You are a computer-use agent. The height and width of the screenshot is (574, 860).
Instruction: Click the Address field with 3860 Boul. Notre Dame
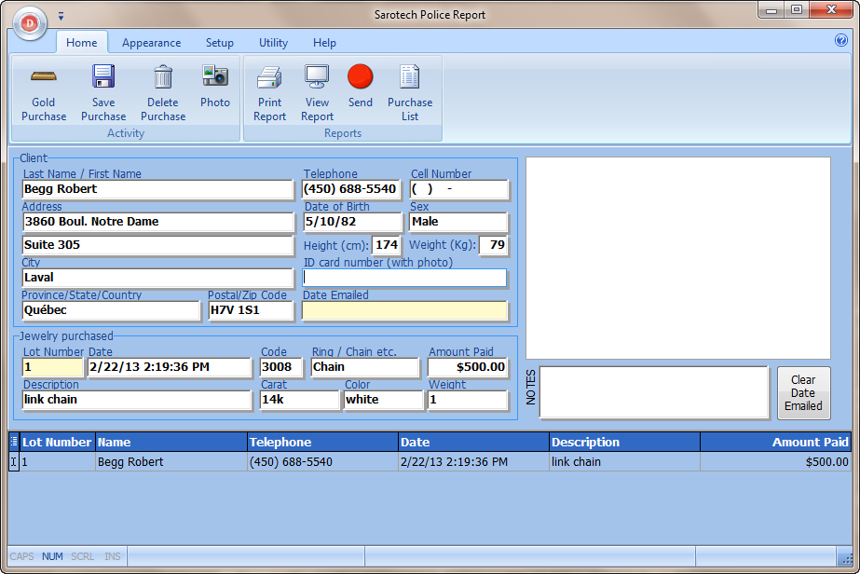pos(158,222)
